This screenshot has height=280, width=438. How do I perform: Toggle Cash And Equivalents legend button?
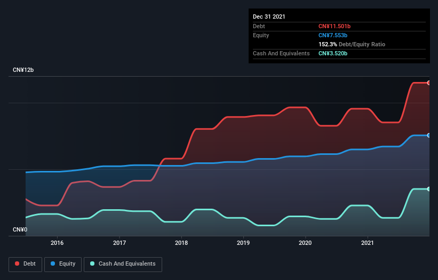coord(123,264)
